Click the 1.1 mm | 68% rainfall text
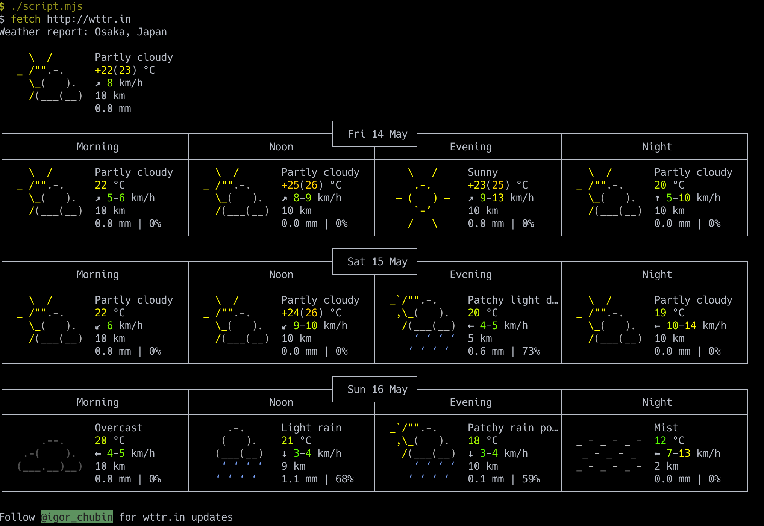 pyautogui.click(x=318, y=479)
